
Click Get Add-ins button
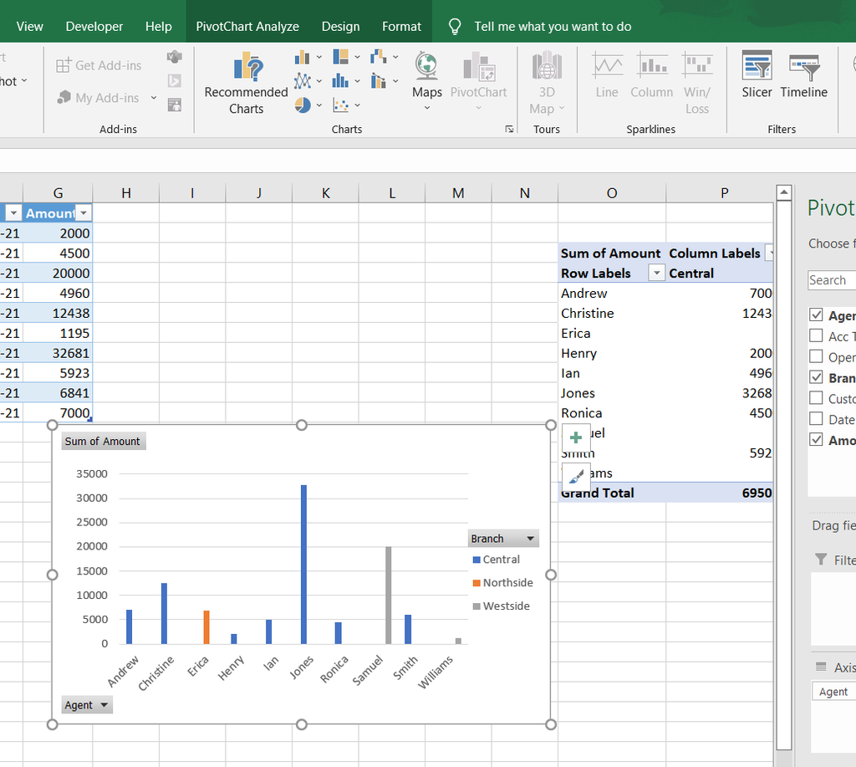99,65
